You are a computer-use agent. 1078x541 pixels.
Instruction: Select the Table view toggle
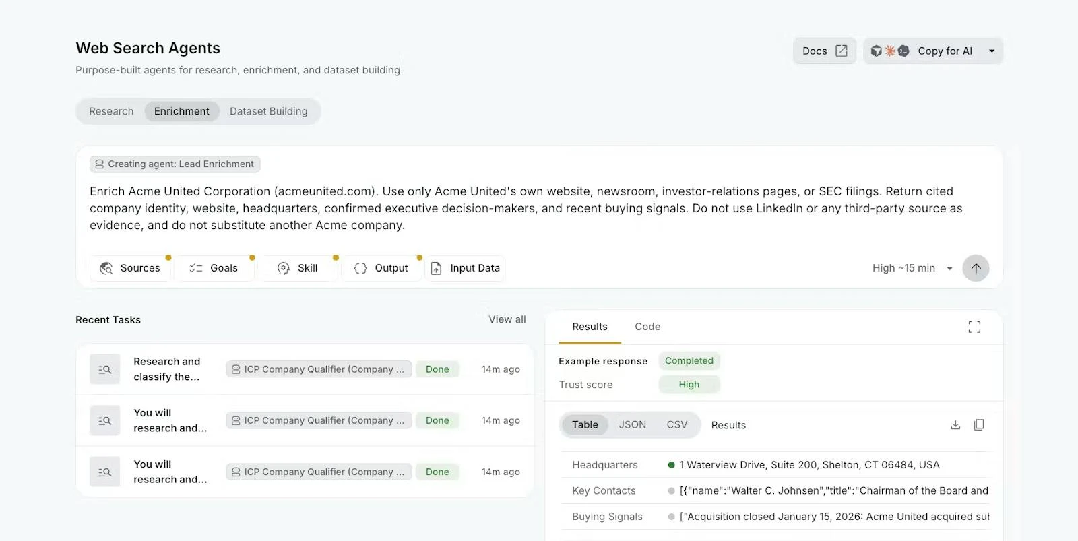pos(585,425)
